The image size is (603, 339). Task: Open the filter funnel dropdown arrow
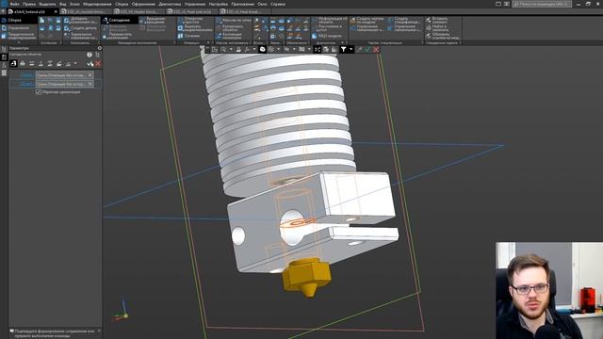click(x=350, y=49)
